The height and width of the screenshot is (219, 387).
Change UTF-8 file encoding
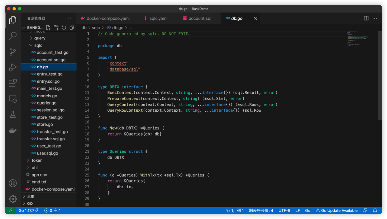tap(284, 211)
